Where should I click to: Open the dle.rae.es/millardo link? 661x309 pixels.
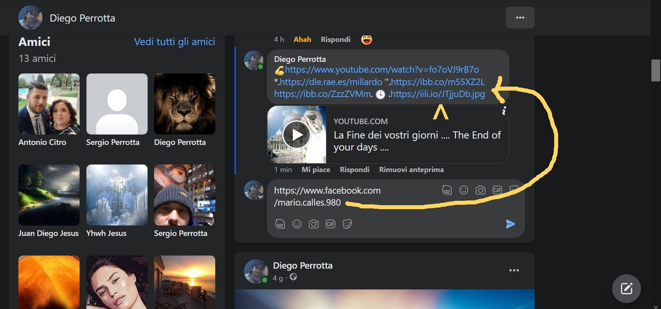[x=331, y=82]
